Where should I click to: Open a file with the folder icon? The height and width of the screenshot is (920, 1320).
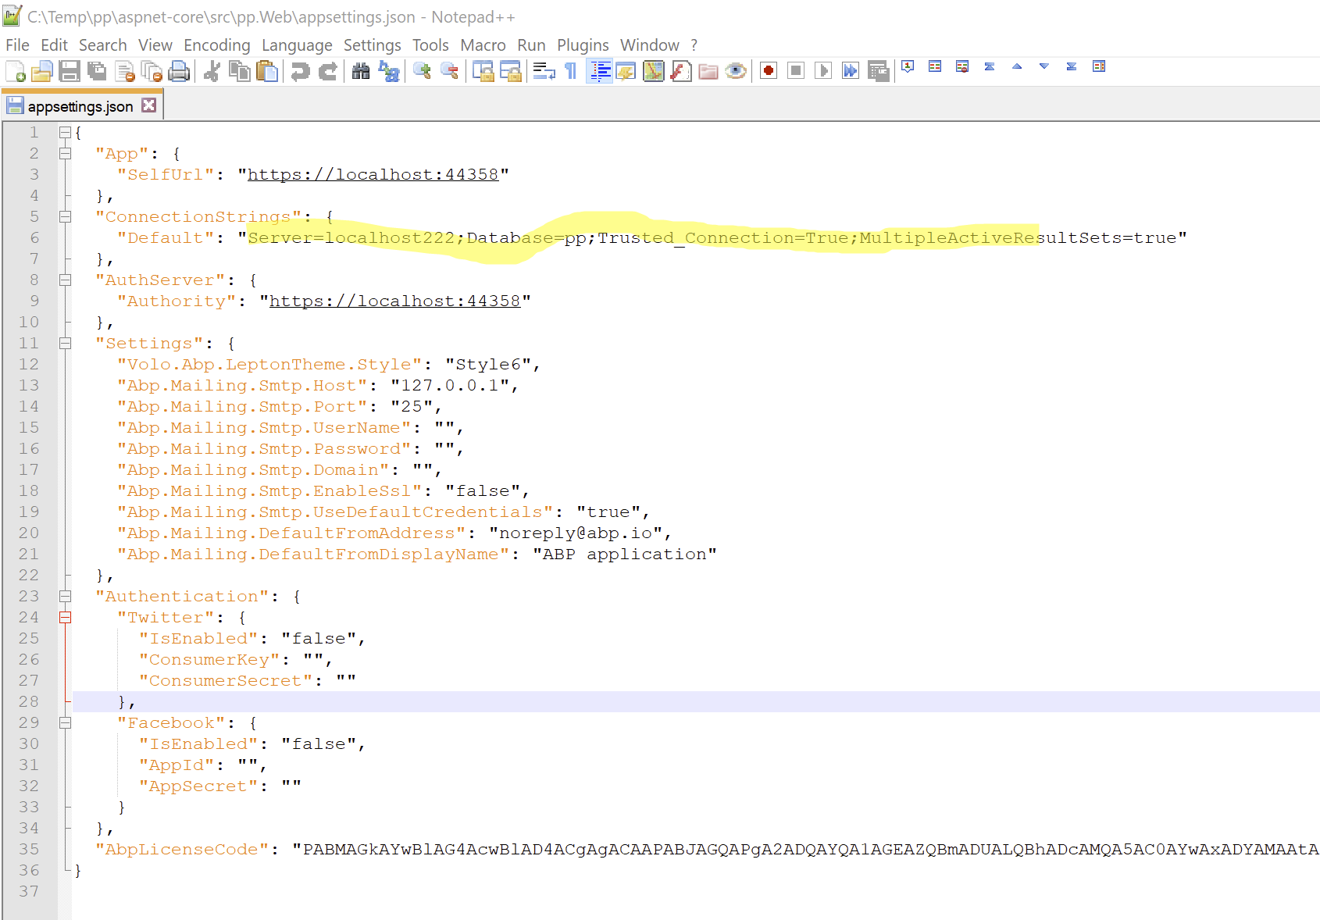click(42, 71)
